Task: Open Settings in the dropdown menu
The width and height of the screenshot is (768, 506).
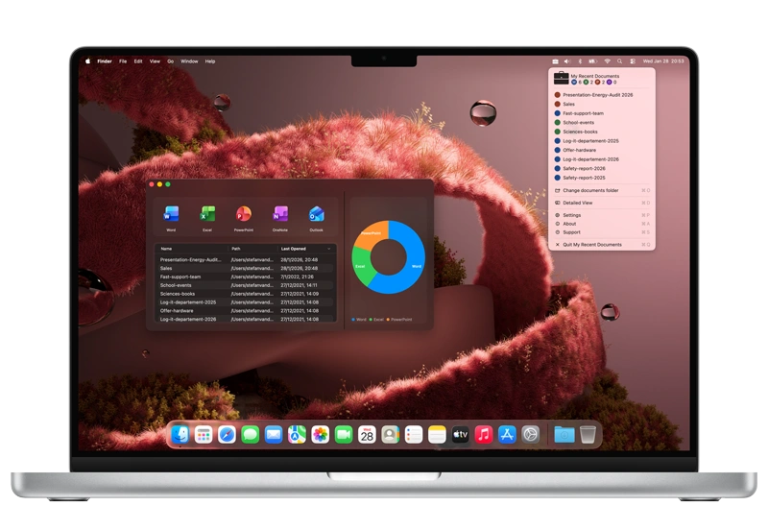Action: coord(572,215)
